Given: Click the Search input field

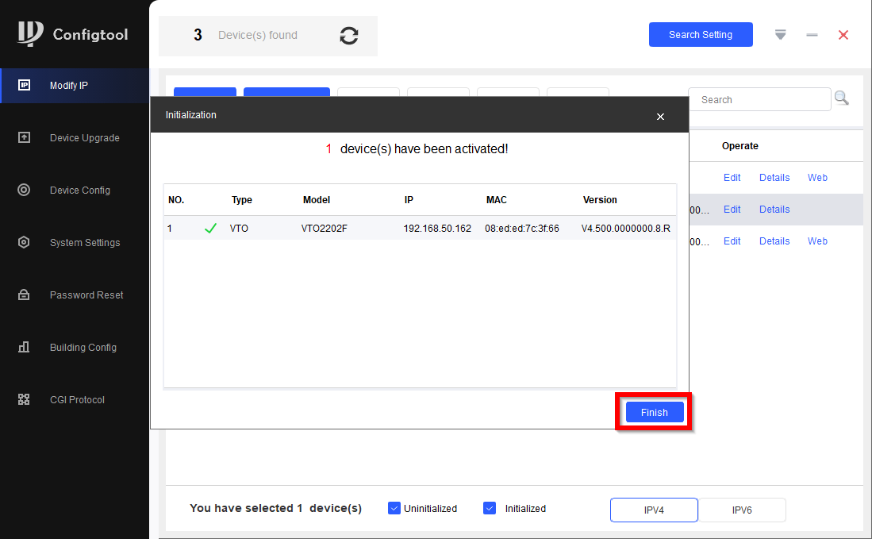Looking at the screenshot, I should coord(760,100).
